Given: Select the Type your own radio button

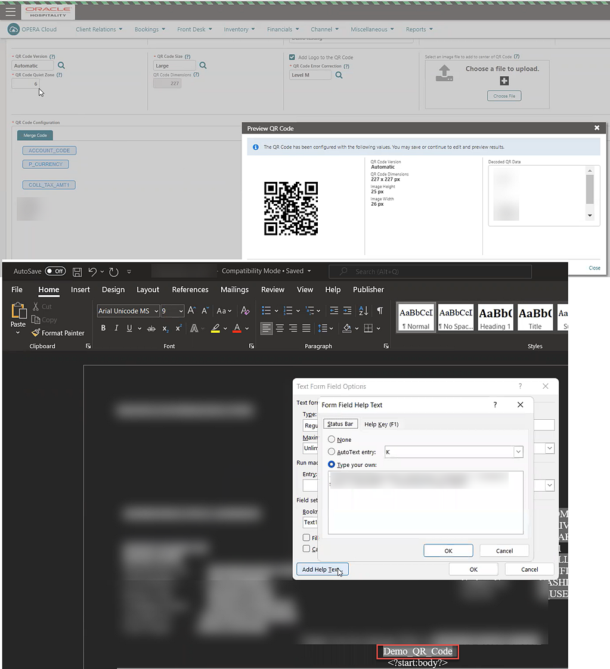Looking at the screenshot, I should [330, 464].
